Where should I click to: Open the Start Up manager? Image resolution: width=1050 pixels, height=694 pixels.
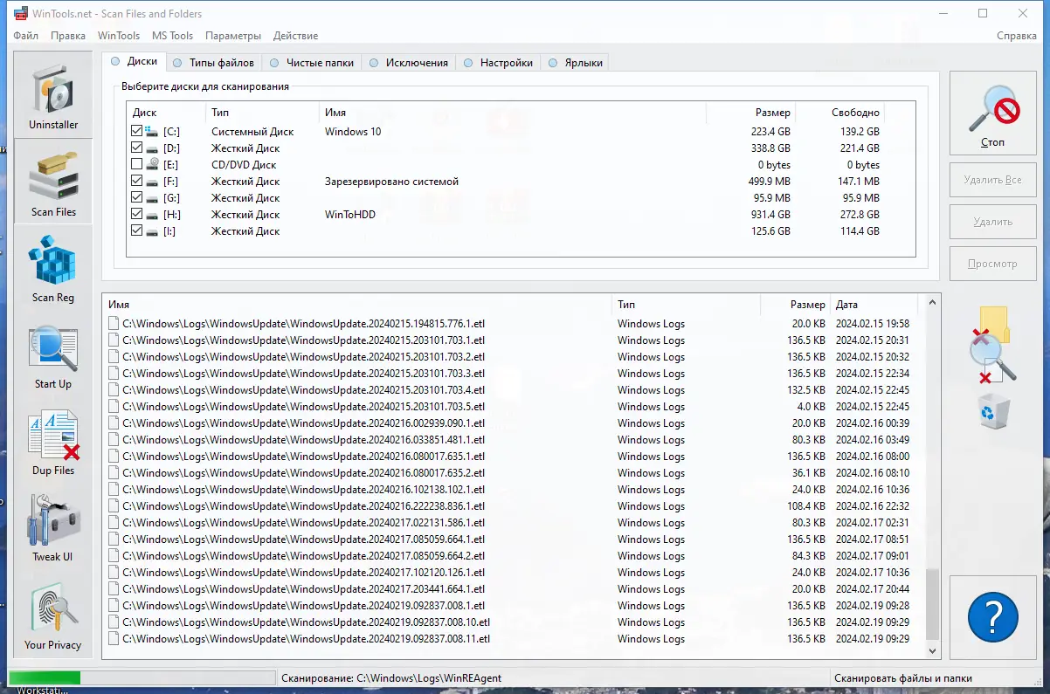52,354
